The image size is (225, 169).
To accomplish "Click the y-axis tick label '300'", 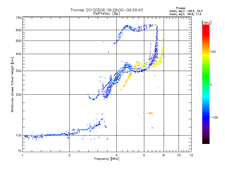I will [19, 71].
